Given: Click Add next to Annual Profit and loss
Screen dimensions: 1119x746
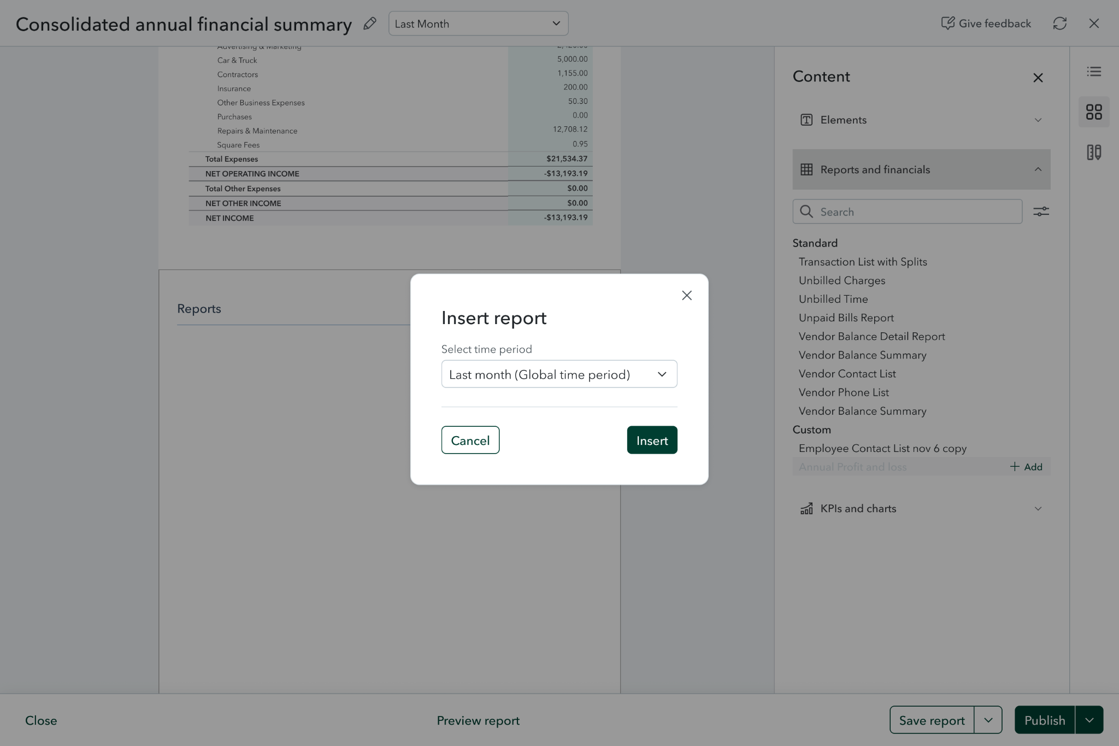Looking at the screenshot, I should [x=1026, y=467].
